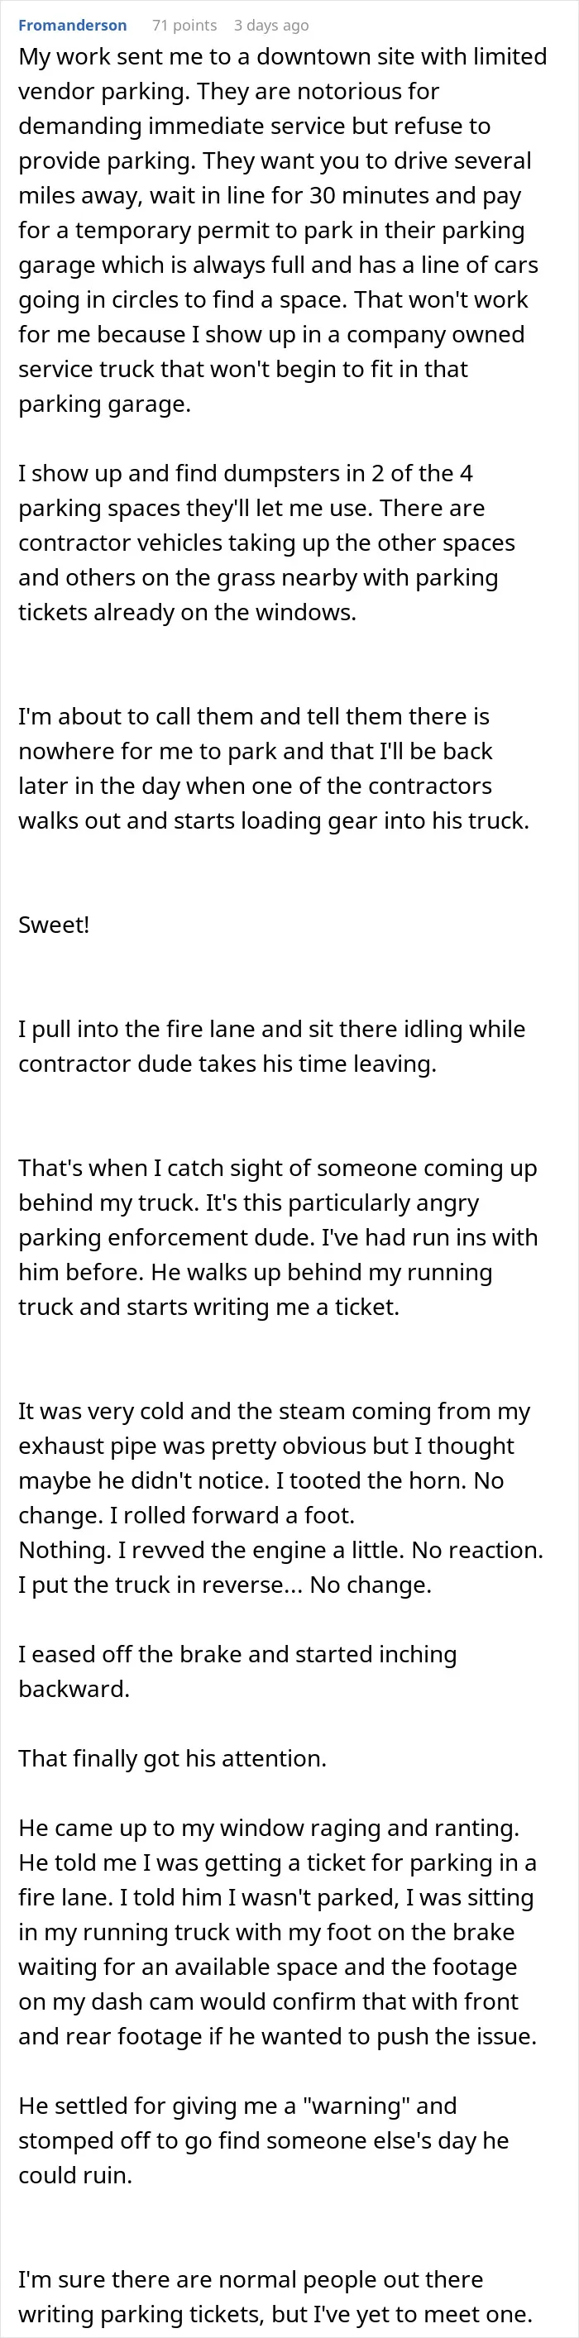Click the 71 points score label

click(x=184, y=26)
